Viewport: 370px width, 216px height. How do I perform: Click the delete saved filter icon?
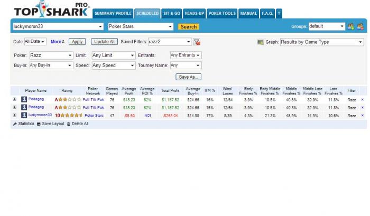[197, 42]
